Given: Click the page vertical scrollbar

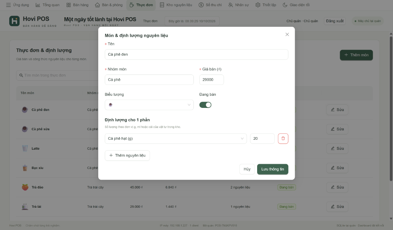Looking at the screenshot, I should pos(391,108).
